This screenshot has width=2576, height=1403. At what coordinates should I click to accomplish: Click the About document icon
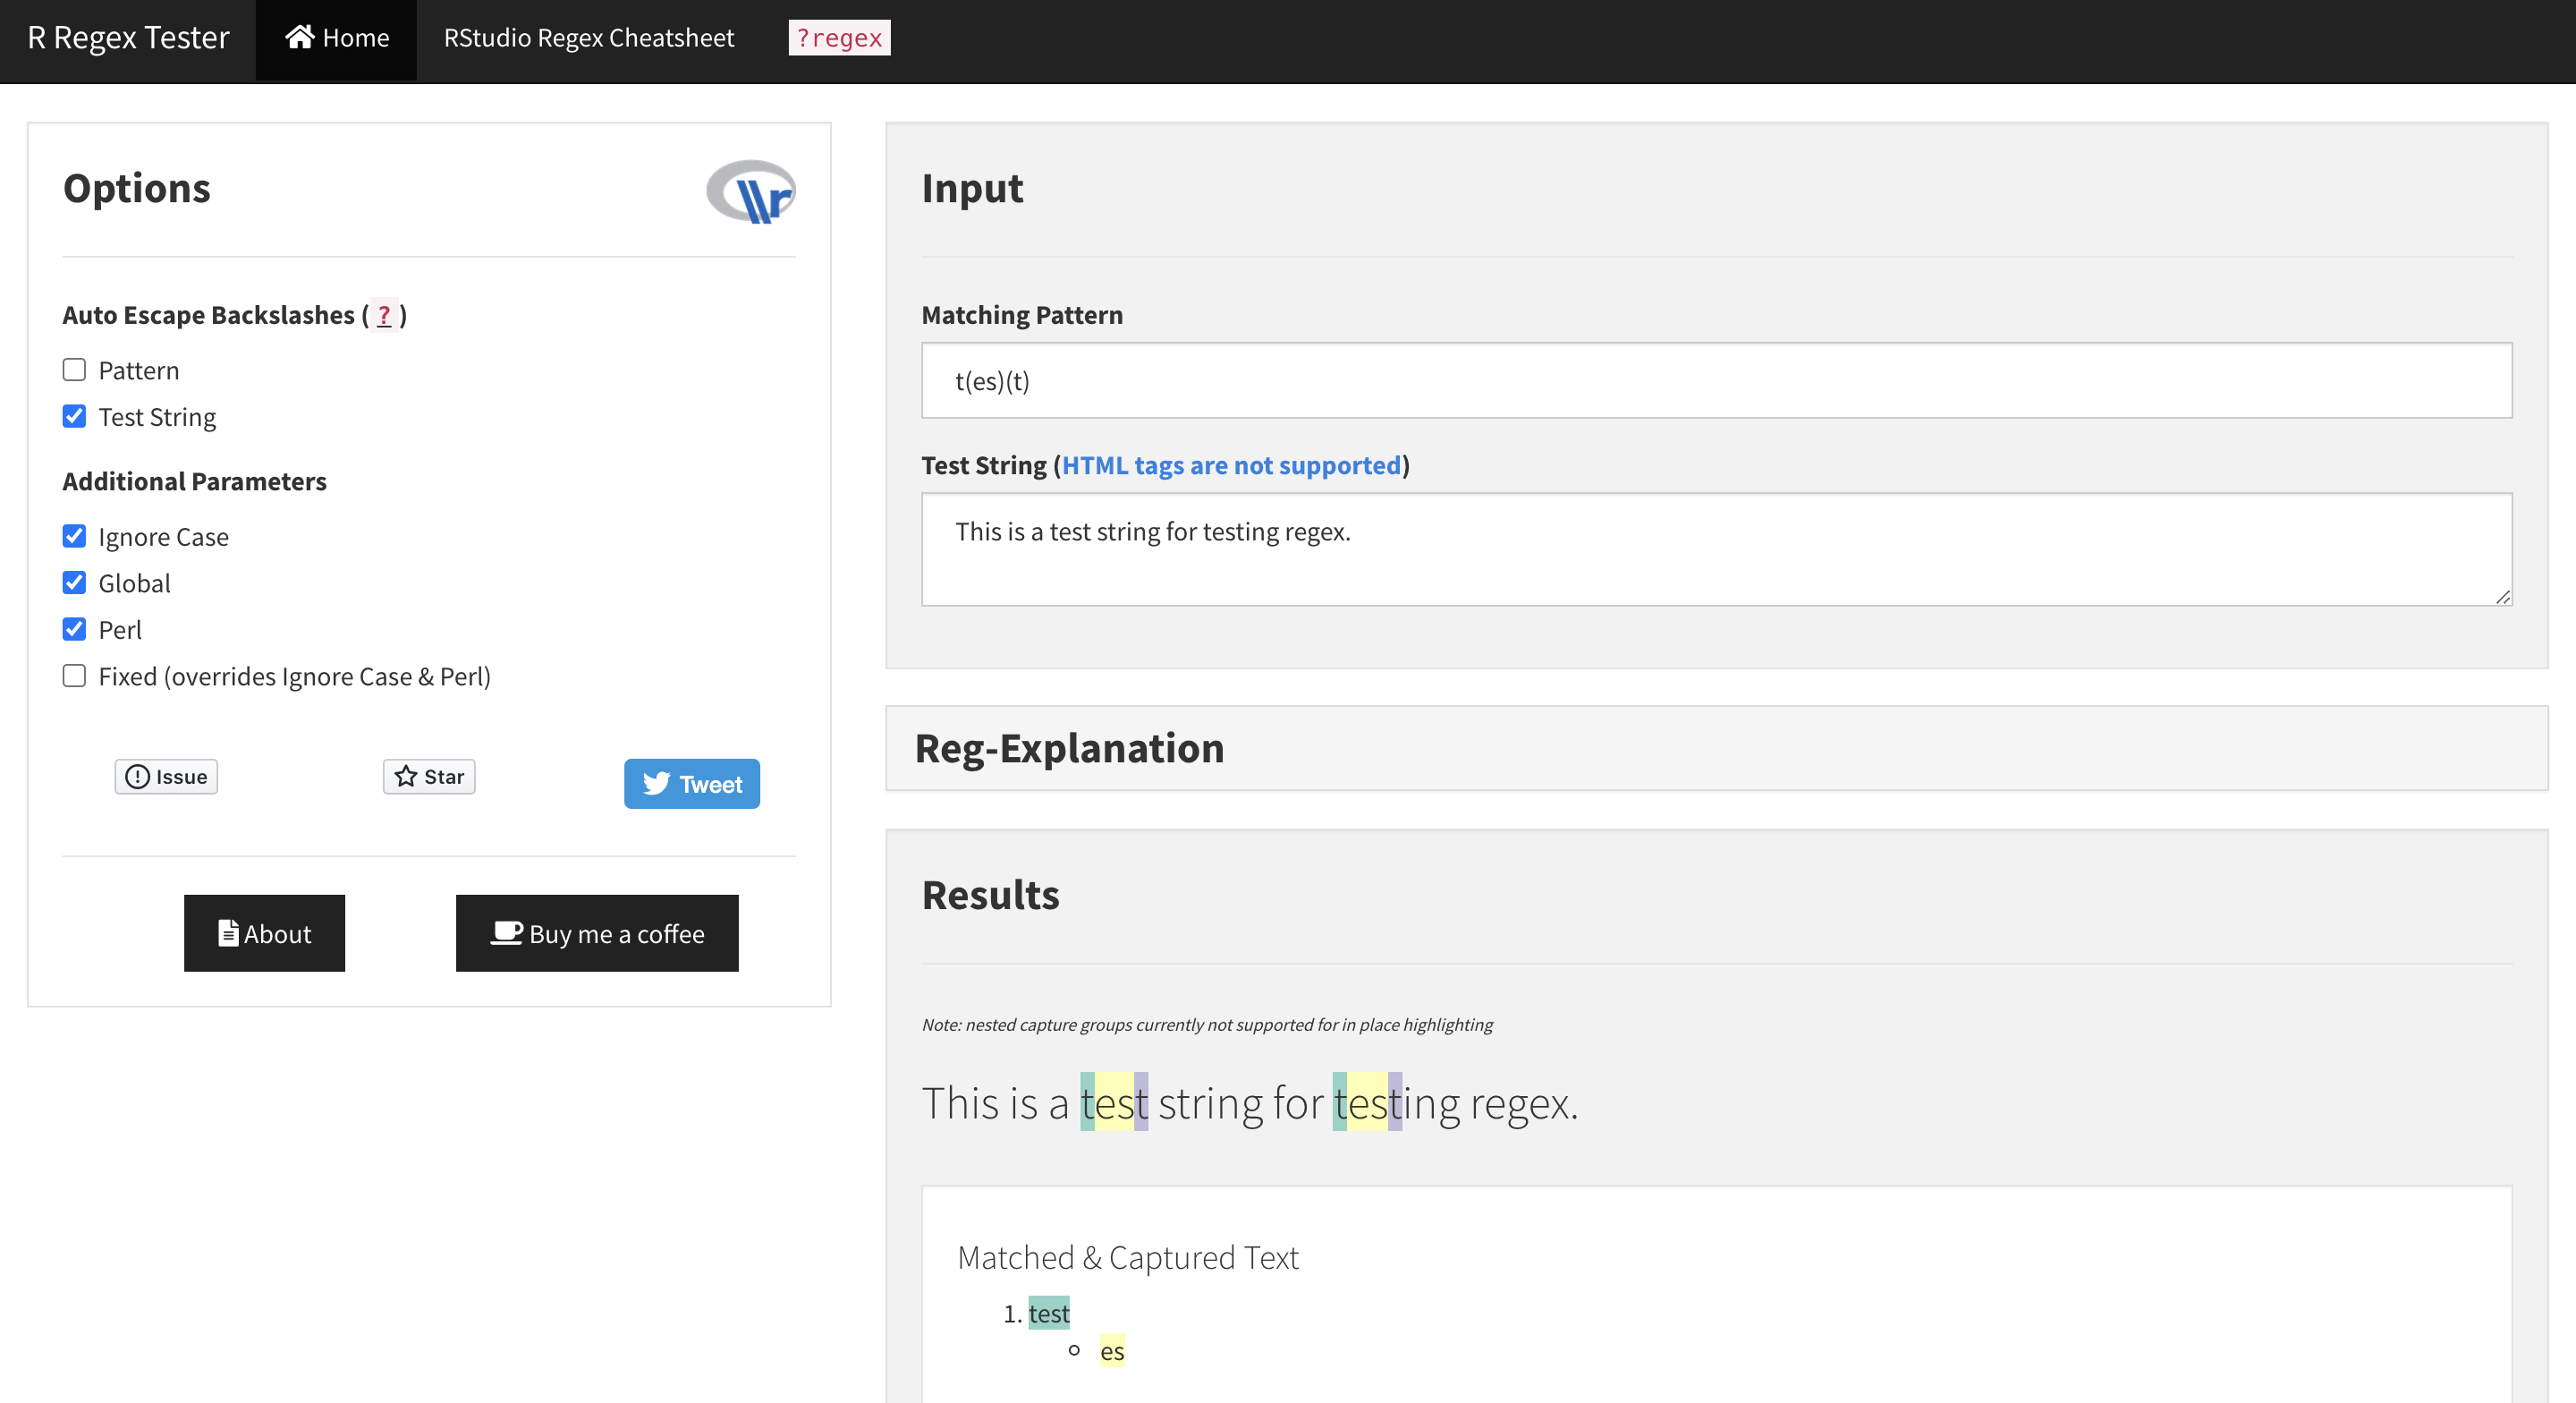pyautogui.click(x=228, y=932)
